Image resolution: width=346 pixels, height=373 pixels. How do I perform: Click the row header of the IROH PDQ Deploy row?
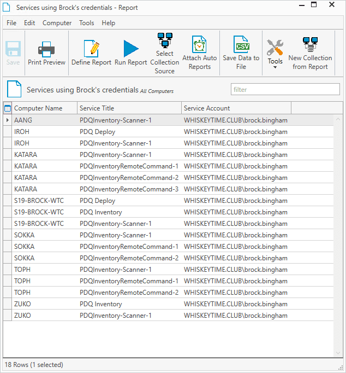(x=7, y=132)
